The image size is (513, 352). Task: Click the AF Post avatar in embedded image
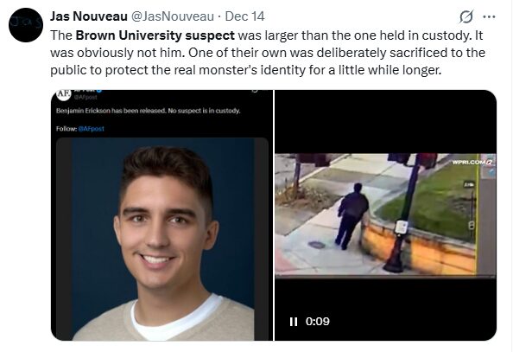tap(64, 93)
